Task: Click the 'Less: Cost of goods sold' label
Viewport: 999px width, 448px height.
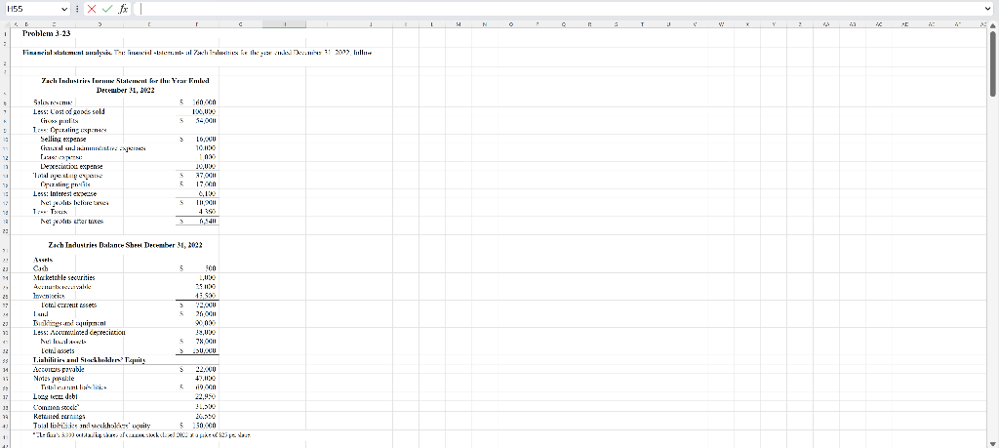Action: tap(69, 111)
